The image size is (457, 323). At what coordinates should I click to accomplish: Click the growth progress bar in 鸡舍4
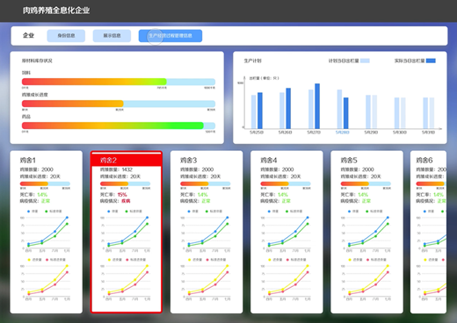[x=286, y=183]
